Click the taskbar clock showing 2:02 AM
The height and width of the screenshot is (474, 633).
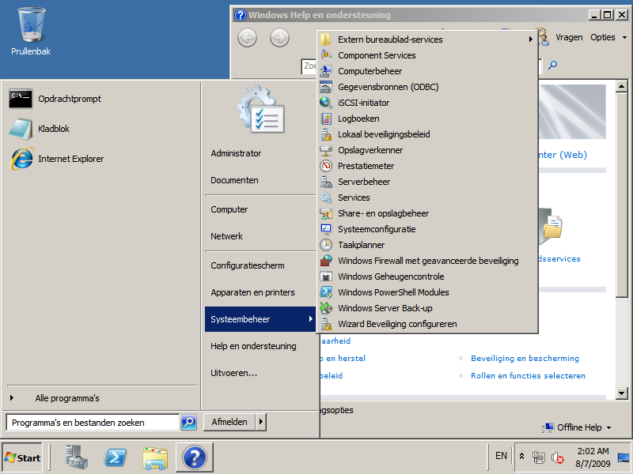click(593, 457)
